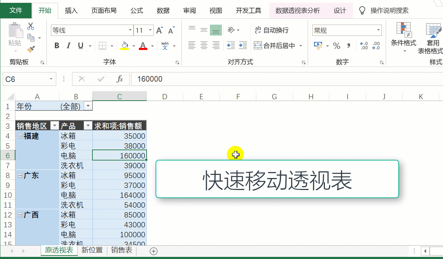The height and width of the screenshot is (259, 443).
Task: Open Conditional Formatting (条件格式)
Action: (403, 37)
